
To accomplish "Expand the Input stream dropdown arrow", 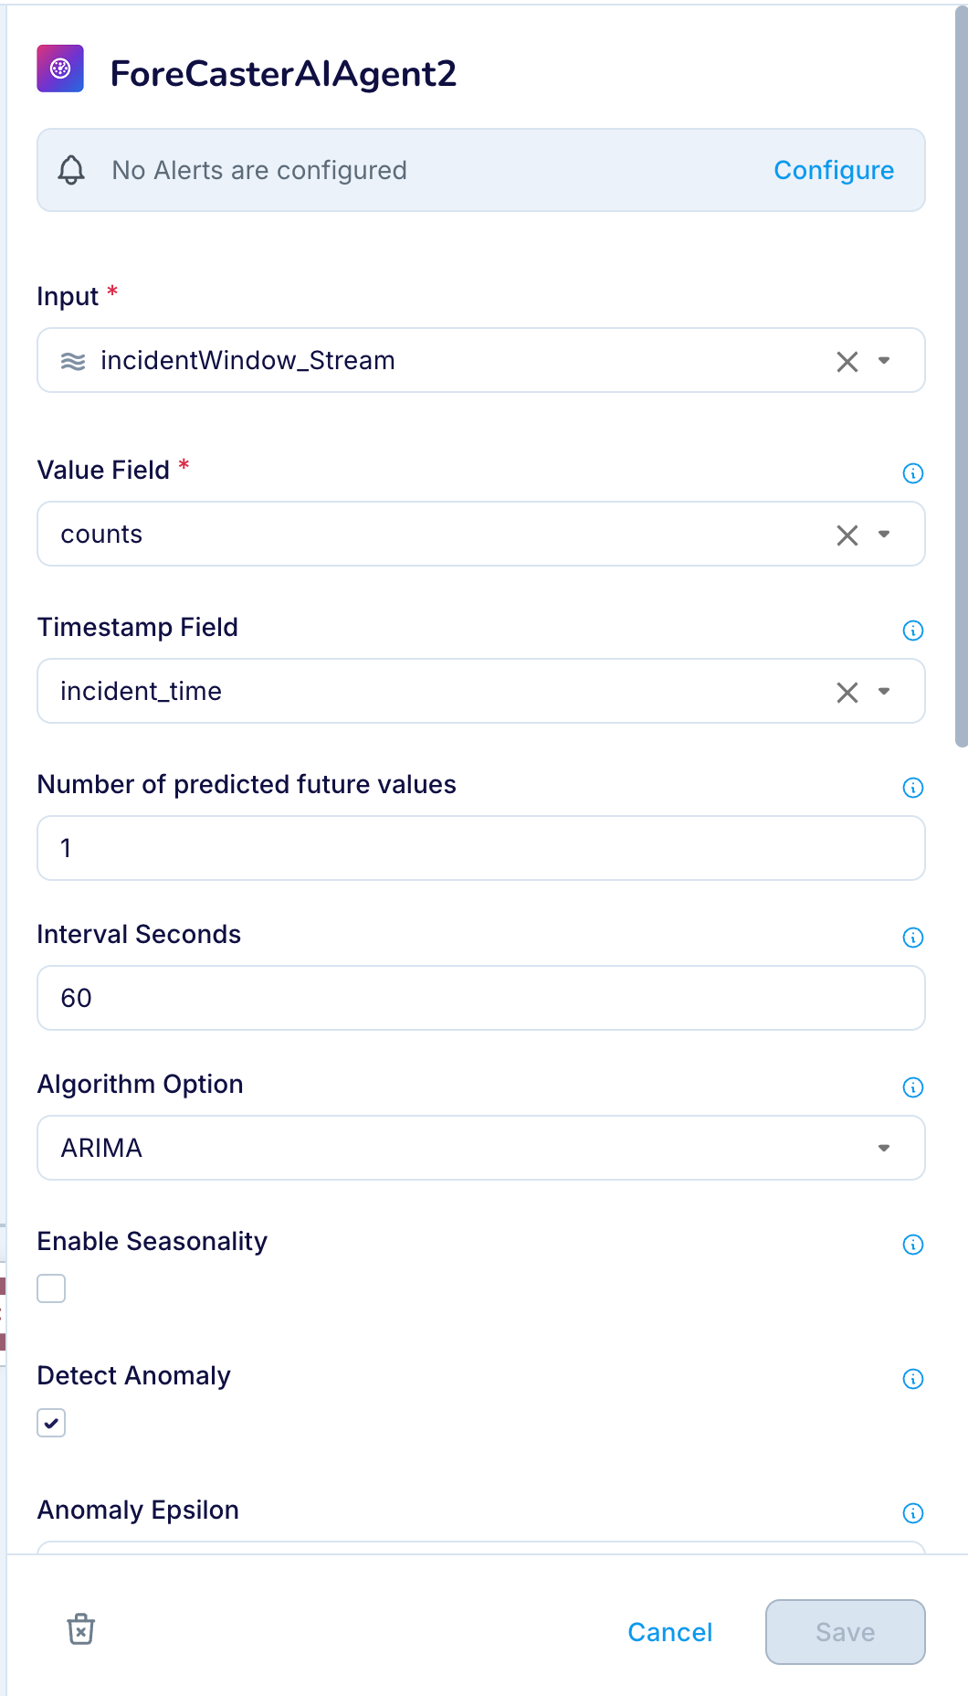I will 884,361.
